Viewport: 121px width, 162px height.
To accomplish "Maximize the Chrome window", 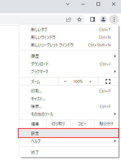I will pyautogui.click(x=98, y=4).
